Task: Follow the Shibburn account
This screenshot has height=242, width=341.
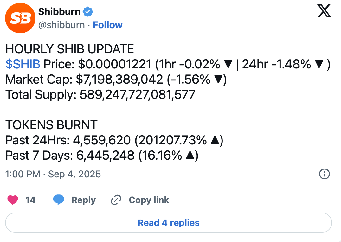Action: coord(107,25)
